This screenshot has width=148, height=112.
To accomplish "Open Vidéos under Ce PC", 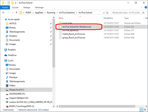I will tap(12, 86).
